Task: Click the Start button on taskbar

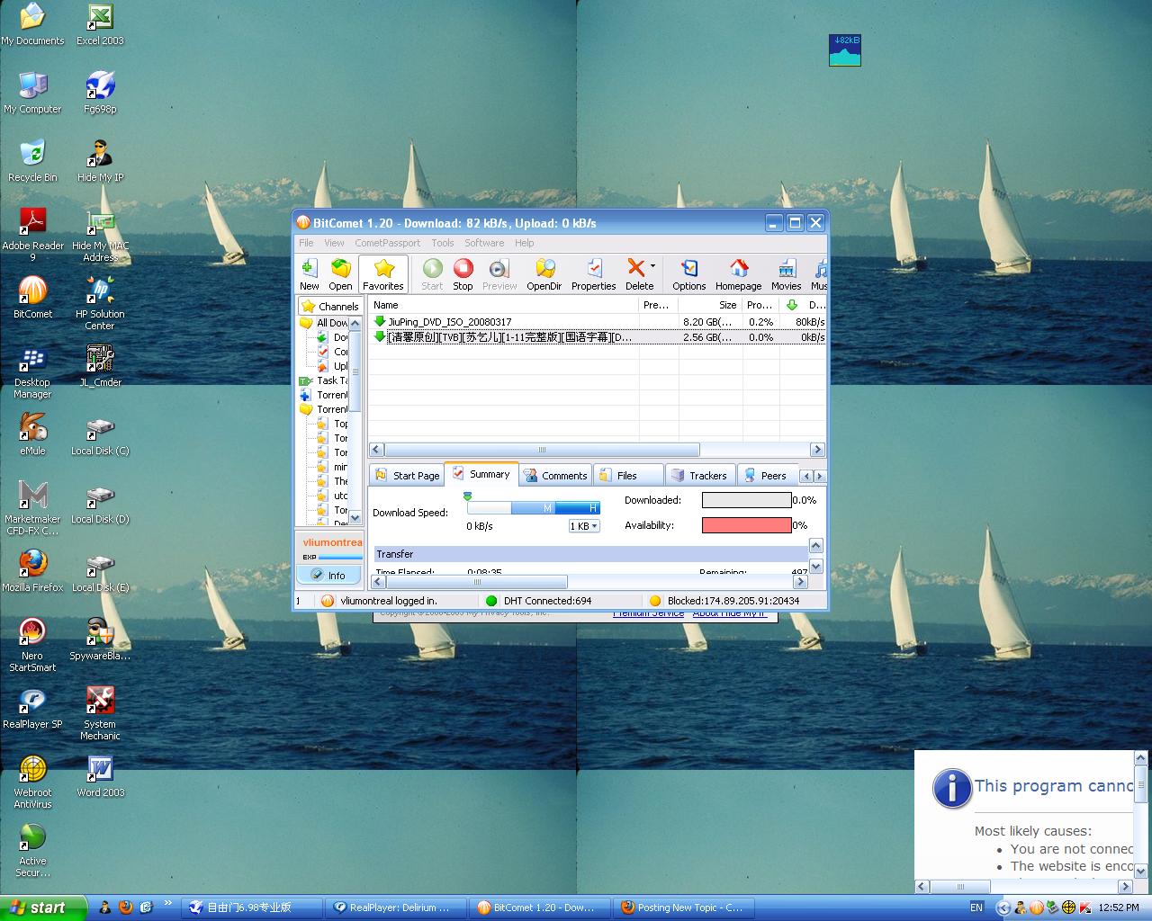Action: coord(43,908)
